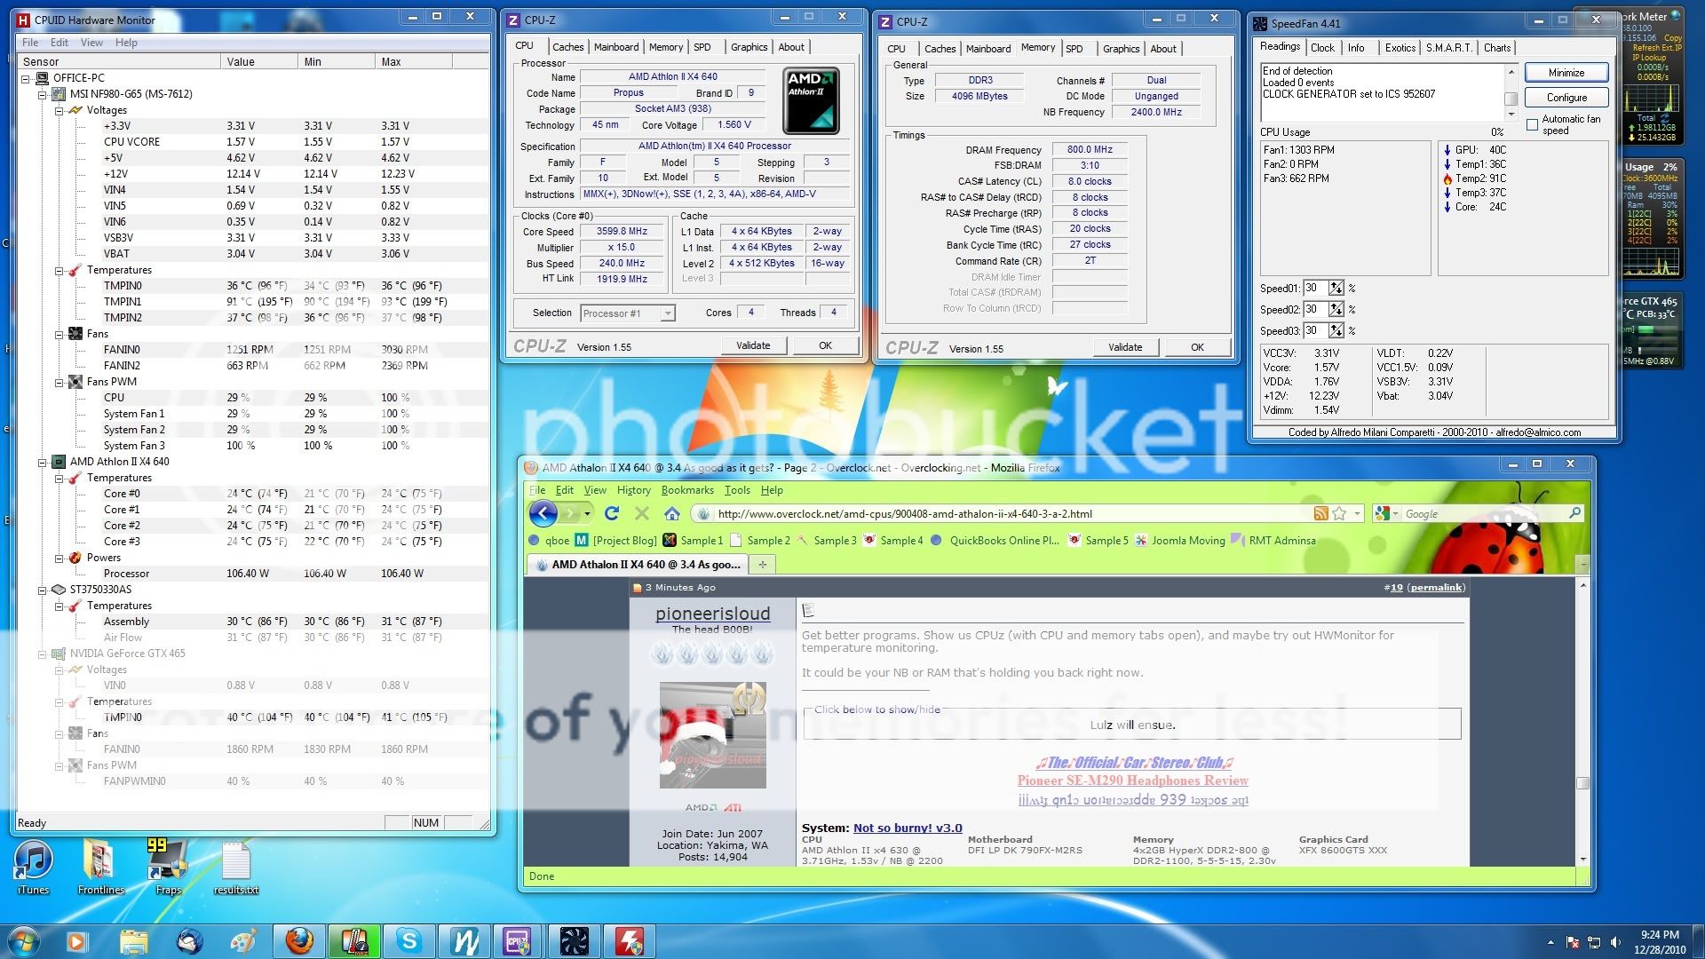Click qboe bookmark in Firefox bookmarks bar
The image size is (1705, 959).
click(x=549, y=540)
